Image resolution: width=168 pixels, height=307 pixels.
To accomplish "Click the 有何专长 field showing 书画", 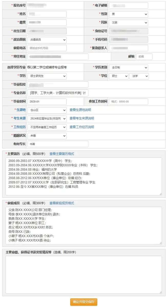I will coord(58,144).
